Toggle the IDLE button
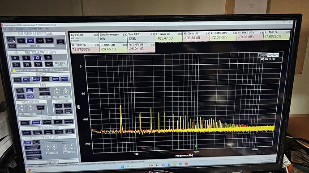The height and width of the screenshot is (173, 309). pos(12,45)
